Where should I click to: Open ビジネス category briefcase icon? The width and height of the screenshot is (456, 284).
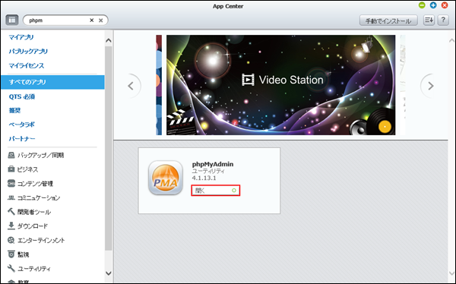(x=11, y=169)
